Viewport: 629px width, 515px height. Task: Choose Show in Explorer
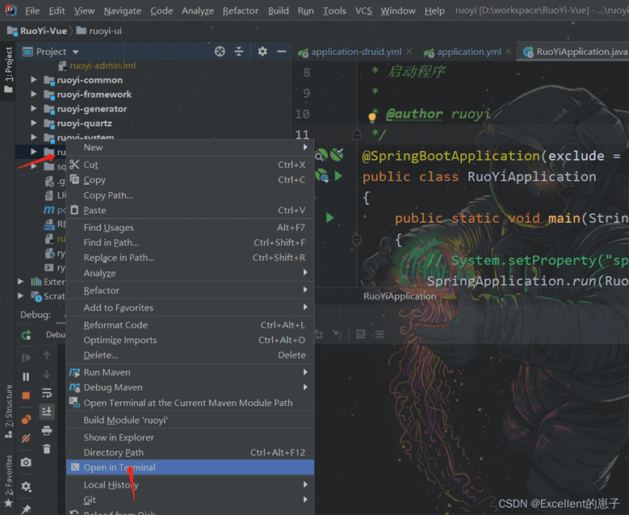(x=190, y=438)
